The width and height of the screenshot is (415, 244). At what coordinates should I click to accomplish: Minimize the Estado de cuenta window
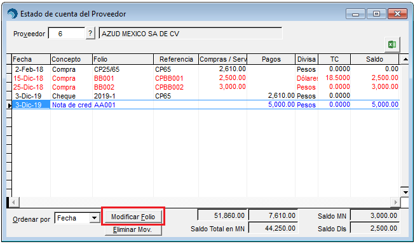point(355,14)
